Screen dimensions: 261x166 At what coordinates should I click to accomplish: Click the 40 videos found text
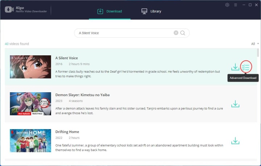[17, 44]
